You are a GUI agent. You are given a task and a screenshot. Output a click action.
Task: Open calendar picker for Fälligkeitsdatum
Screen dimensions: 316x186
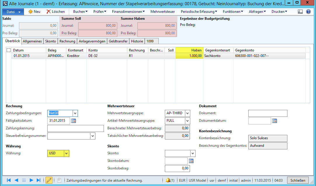[x=74, y=121]
